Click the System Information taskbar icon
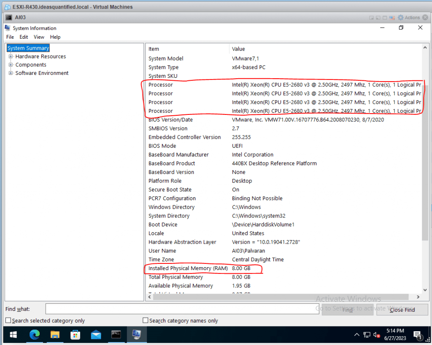 136,334
